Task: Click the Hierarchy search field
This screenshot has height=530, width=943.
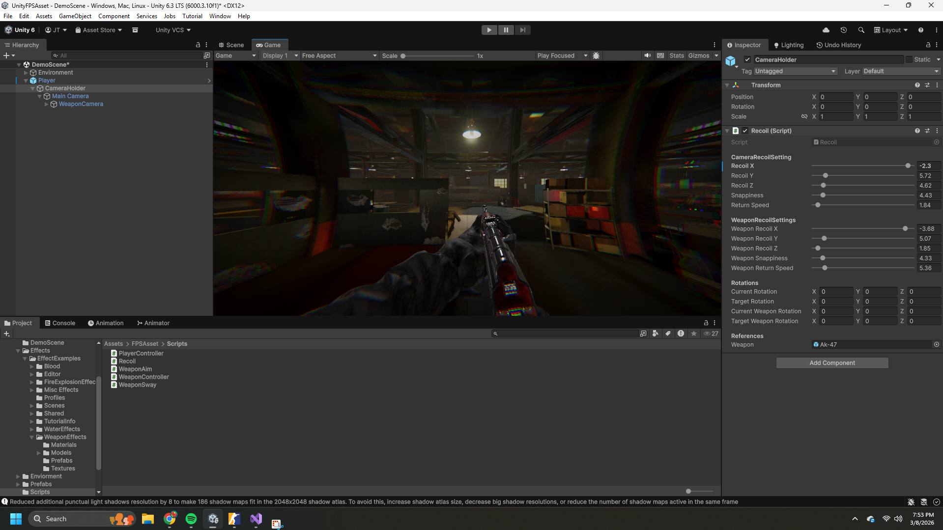Action: pyautogui.click(x=127, y=56)
